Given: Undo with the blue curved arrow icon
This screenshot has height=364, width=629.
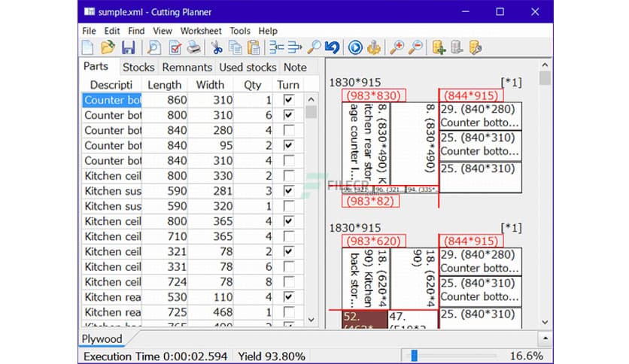Looking at the screenshot, I should [332, 47].
